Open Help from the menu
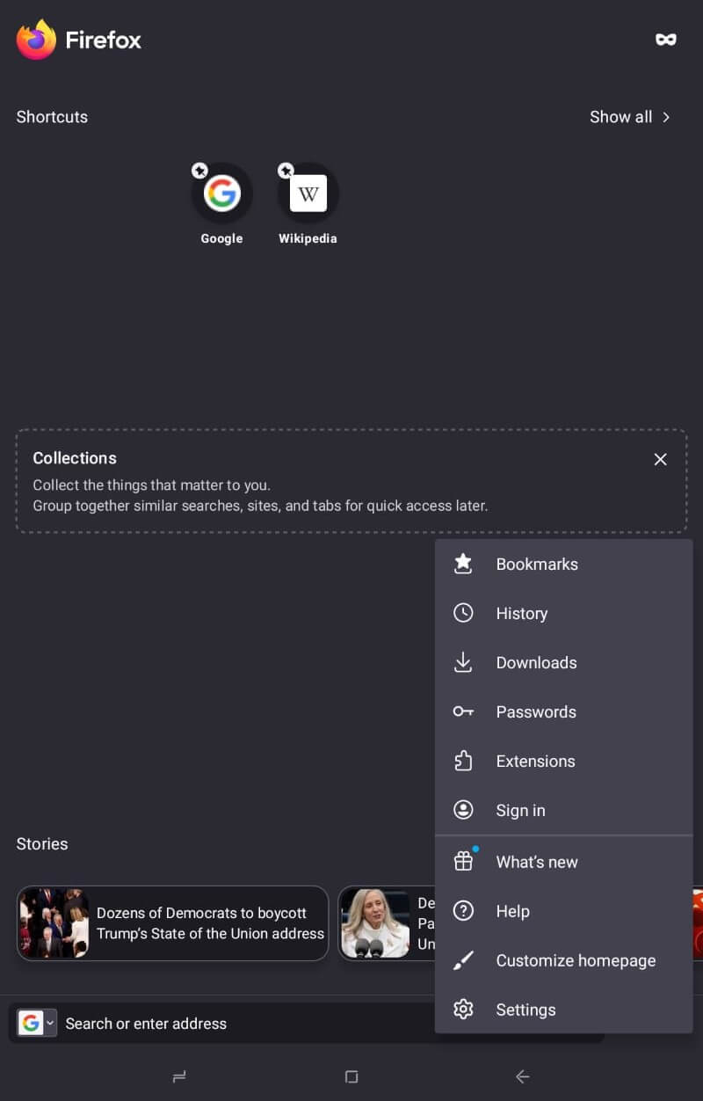This screenshot has height=1101, width=703. (x=512, y=911)
